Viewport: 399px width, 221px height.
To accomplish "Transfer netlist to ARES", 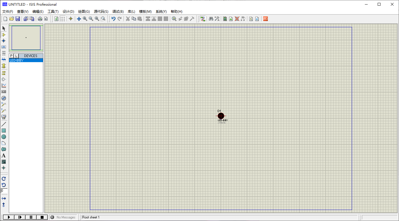I will tap(266, 19).
